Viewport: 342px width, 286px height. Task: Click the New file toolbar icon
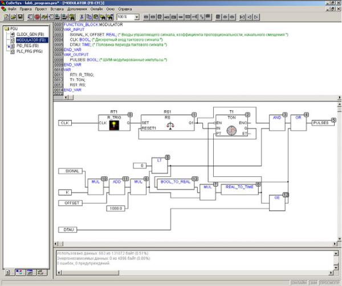(5, 18)
